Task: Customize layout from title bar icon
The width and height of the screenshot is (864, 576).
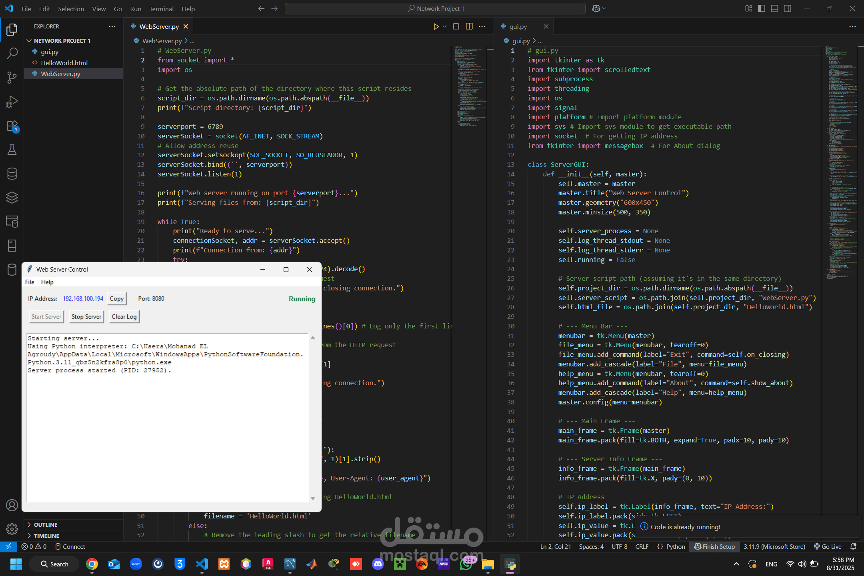Action: pyautogui.click(x=749, y=8)
